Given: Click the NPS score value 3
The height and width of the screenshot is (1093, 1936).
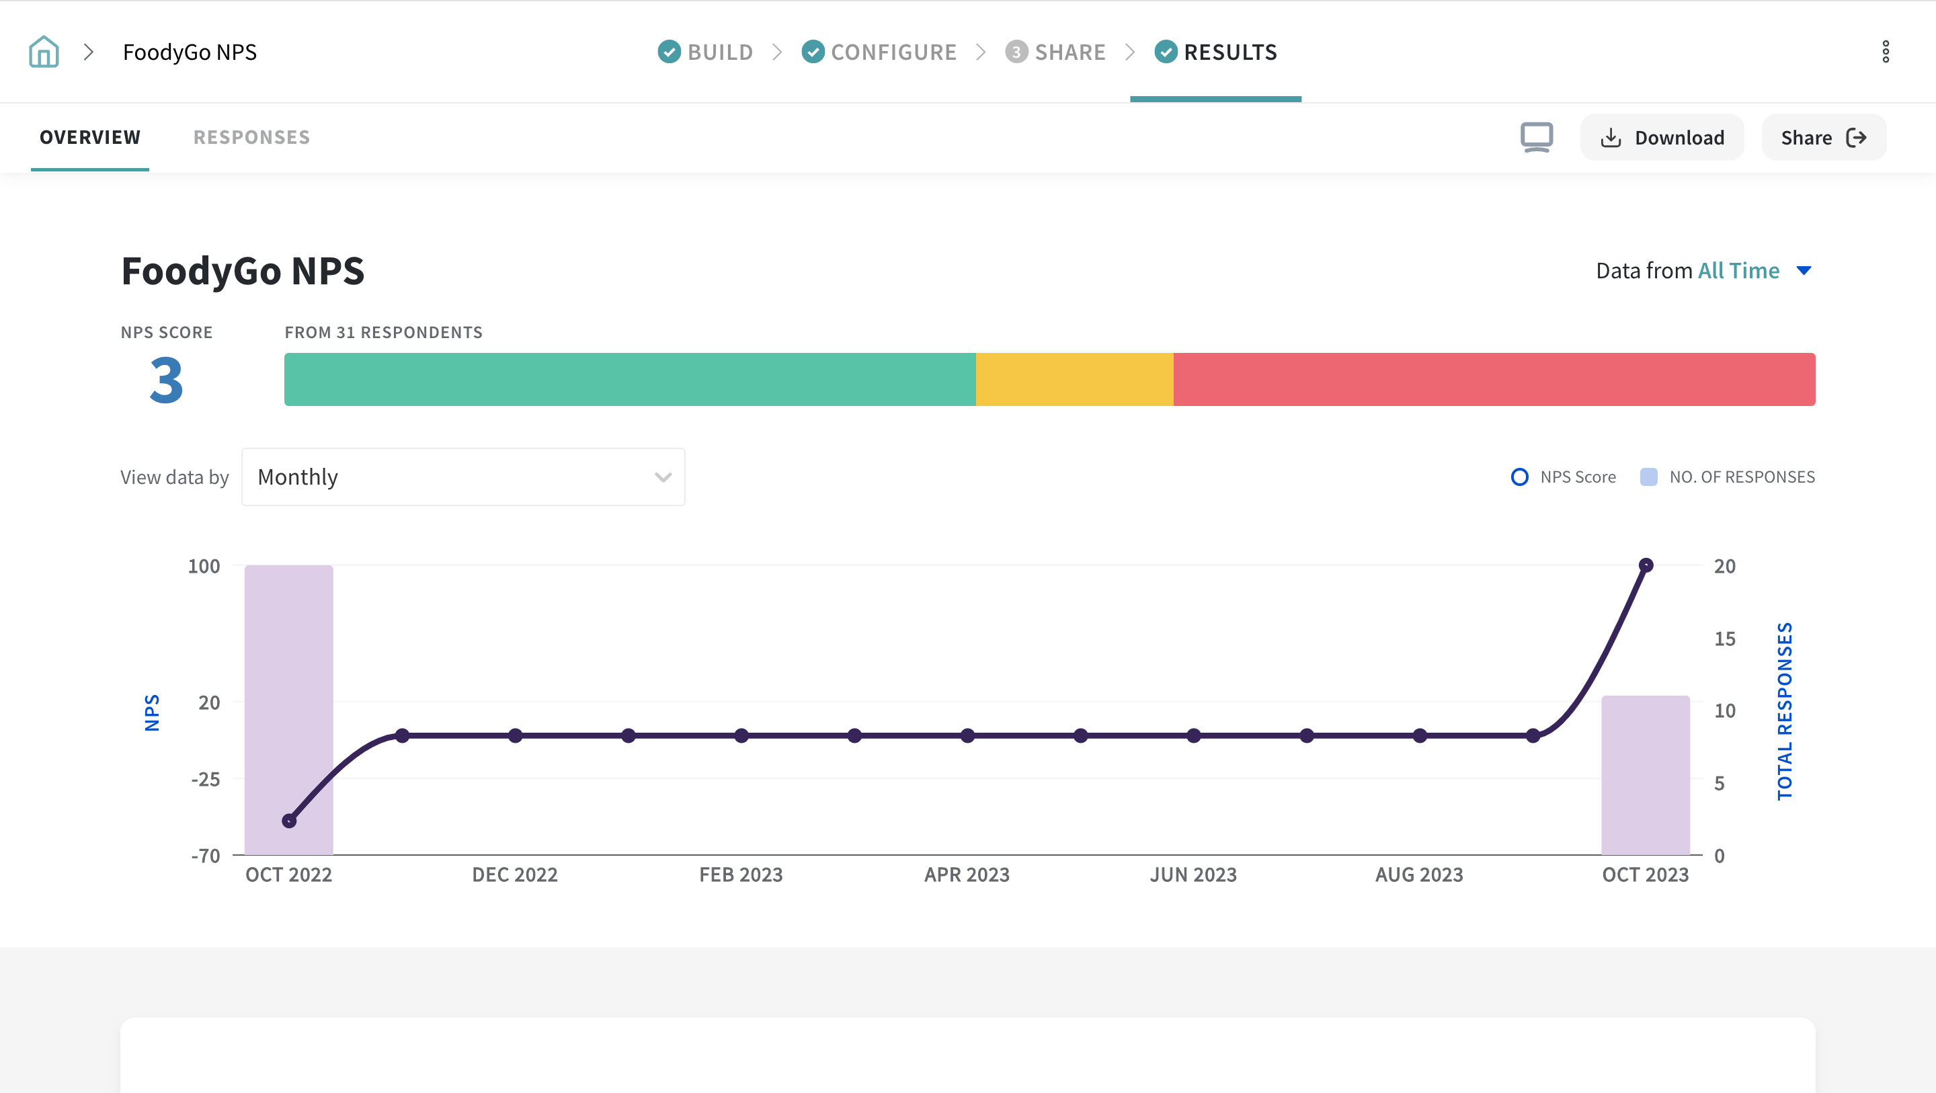Looking at the screenshot, I should coord(166,380).
